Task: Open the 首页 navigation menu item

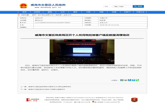Action: tap(24, 12)
